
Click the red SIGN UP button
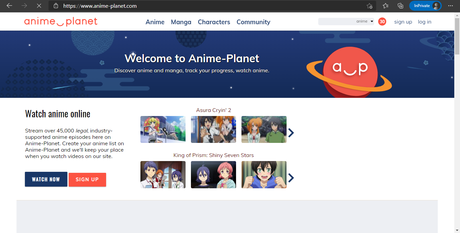87,180
